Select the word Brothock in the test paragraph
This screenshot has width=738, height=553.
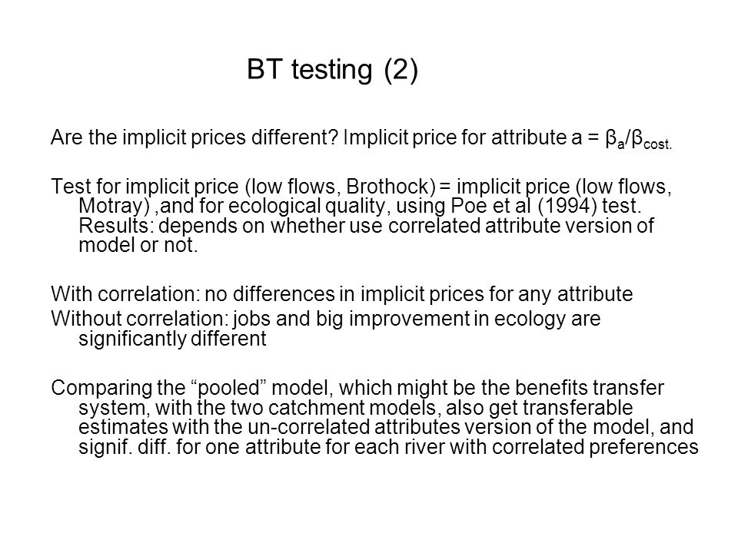click(391, 187)
